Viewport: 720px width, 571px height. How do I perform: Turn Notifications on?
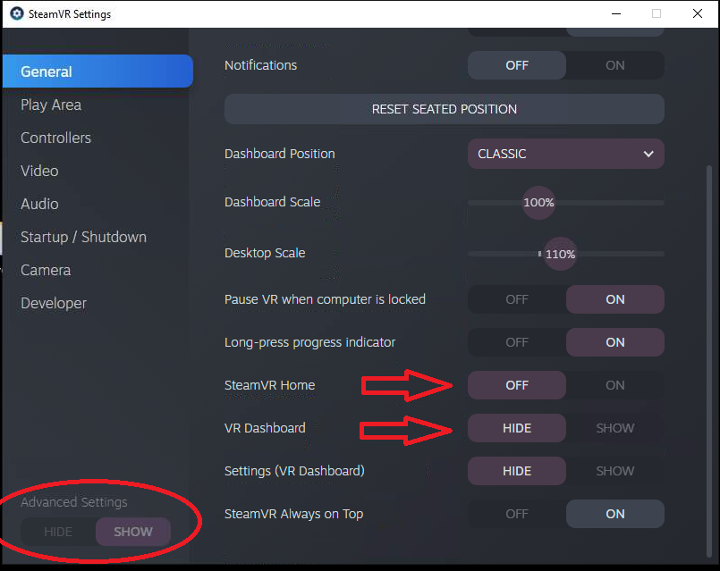614,64
